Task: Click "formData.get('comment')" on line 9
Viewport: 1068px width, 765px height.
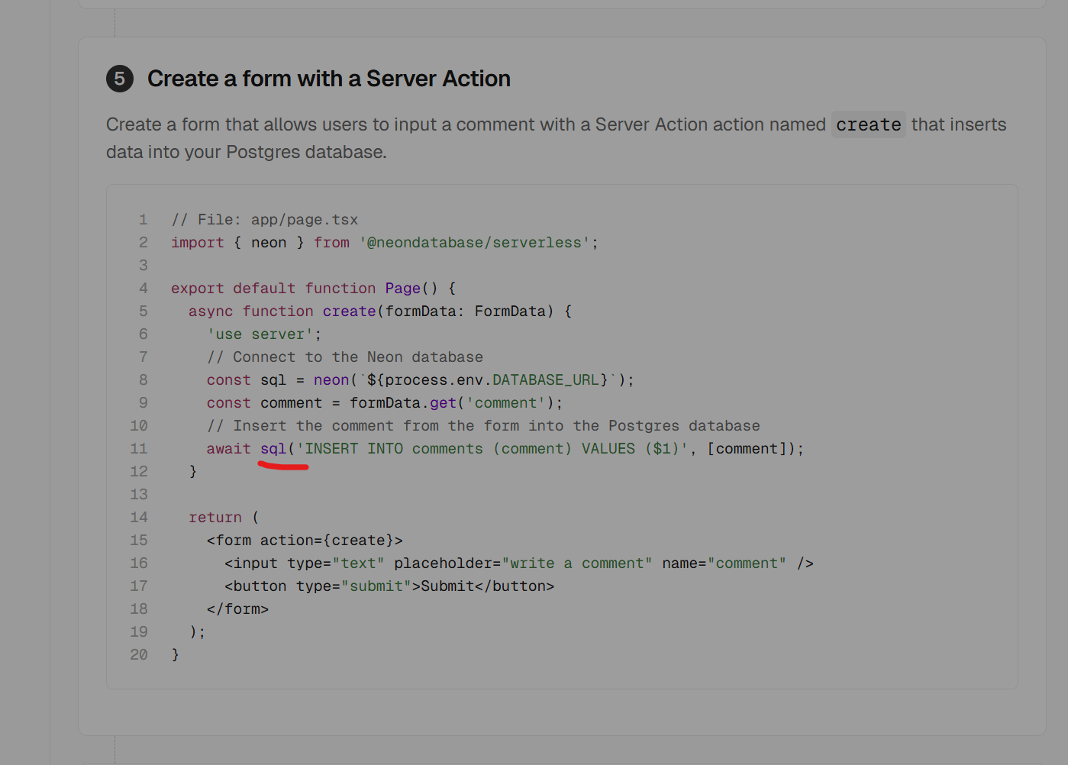Action: [x=452, y=403]
